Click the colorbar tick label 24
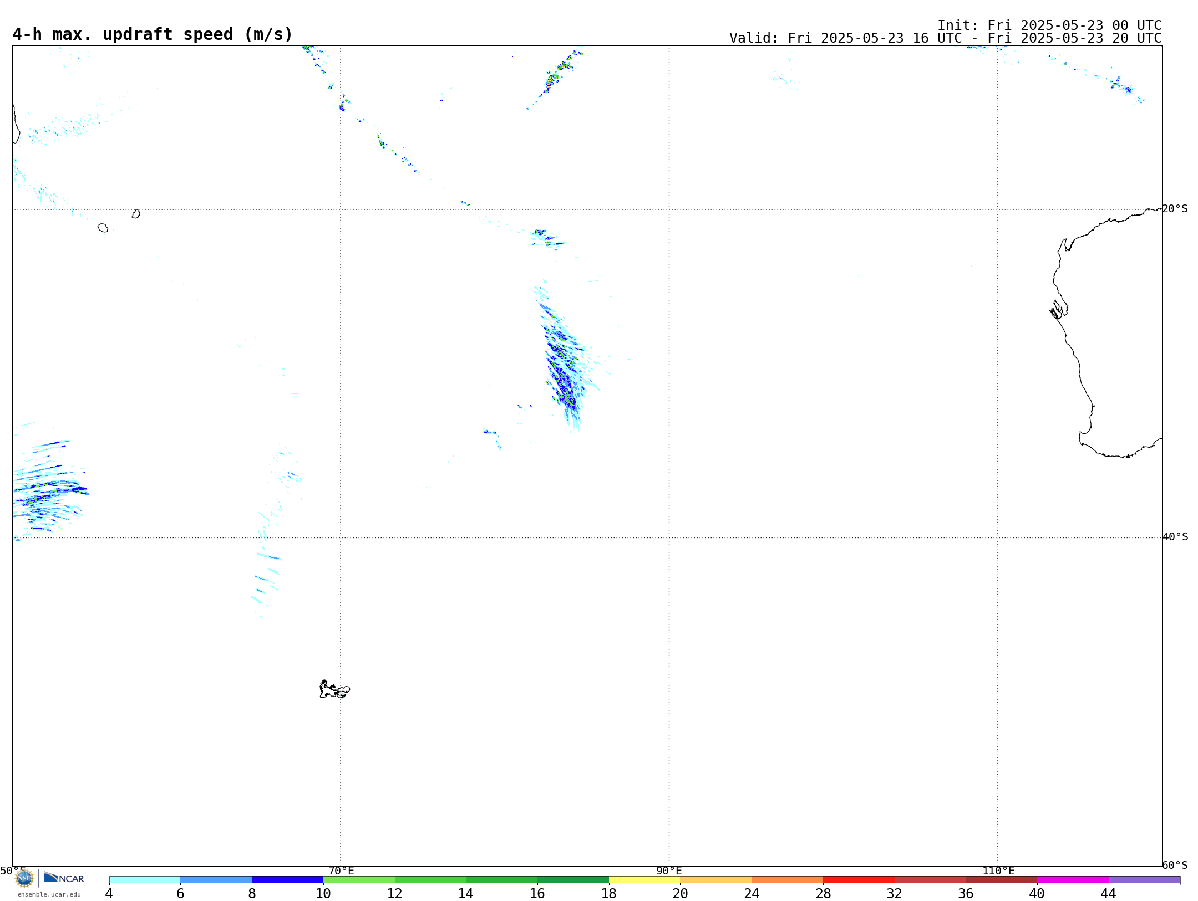This screenshot has height=901, width=1198. click(x=752, y=893)
